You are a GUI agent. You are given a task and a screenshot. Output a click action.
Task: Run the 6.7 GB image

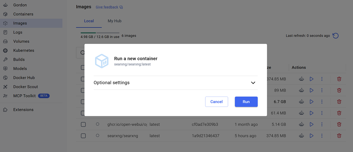click(311, 102)
